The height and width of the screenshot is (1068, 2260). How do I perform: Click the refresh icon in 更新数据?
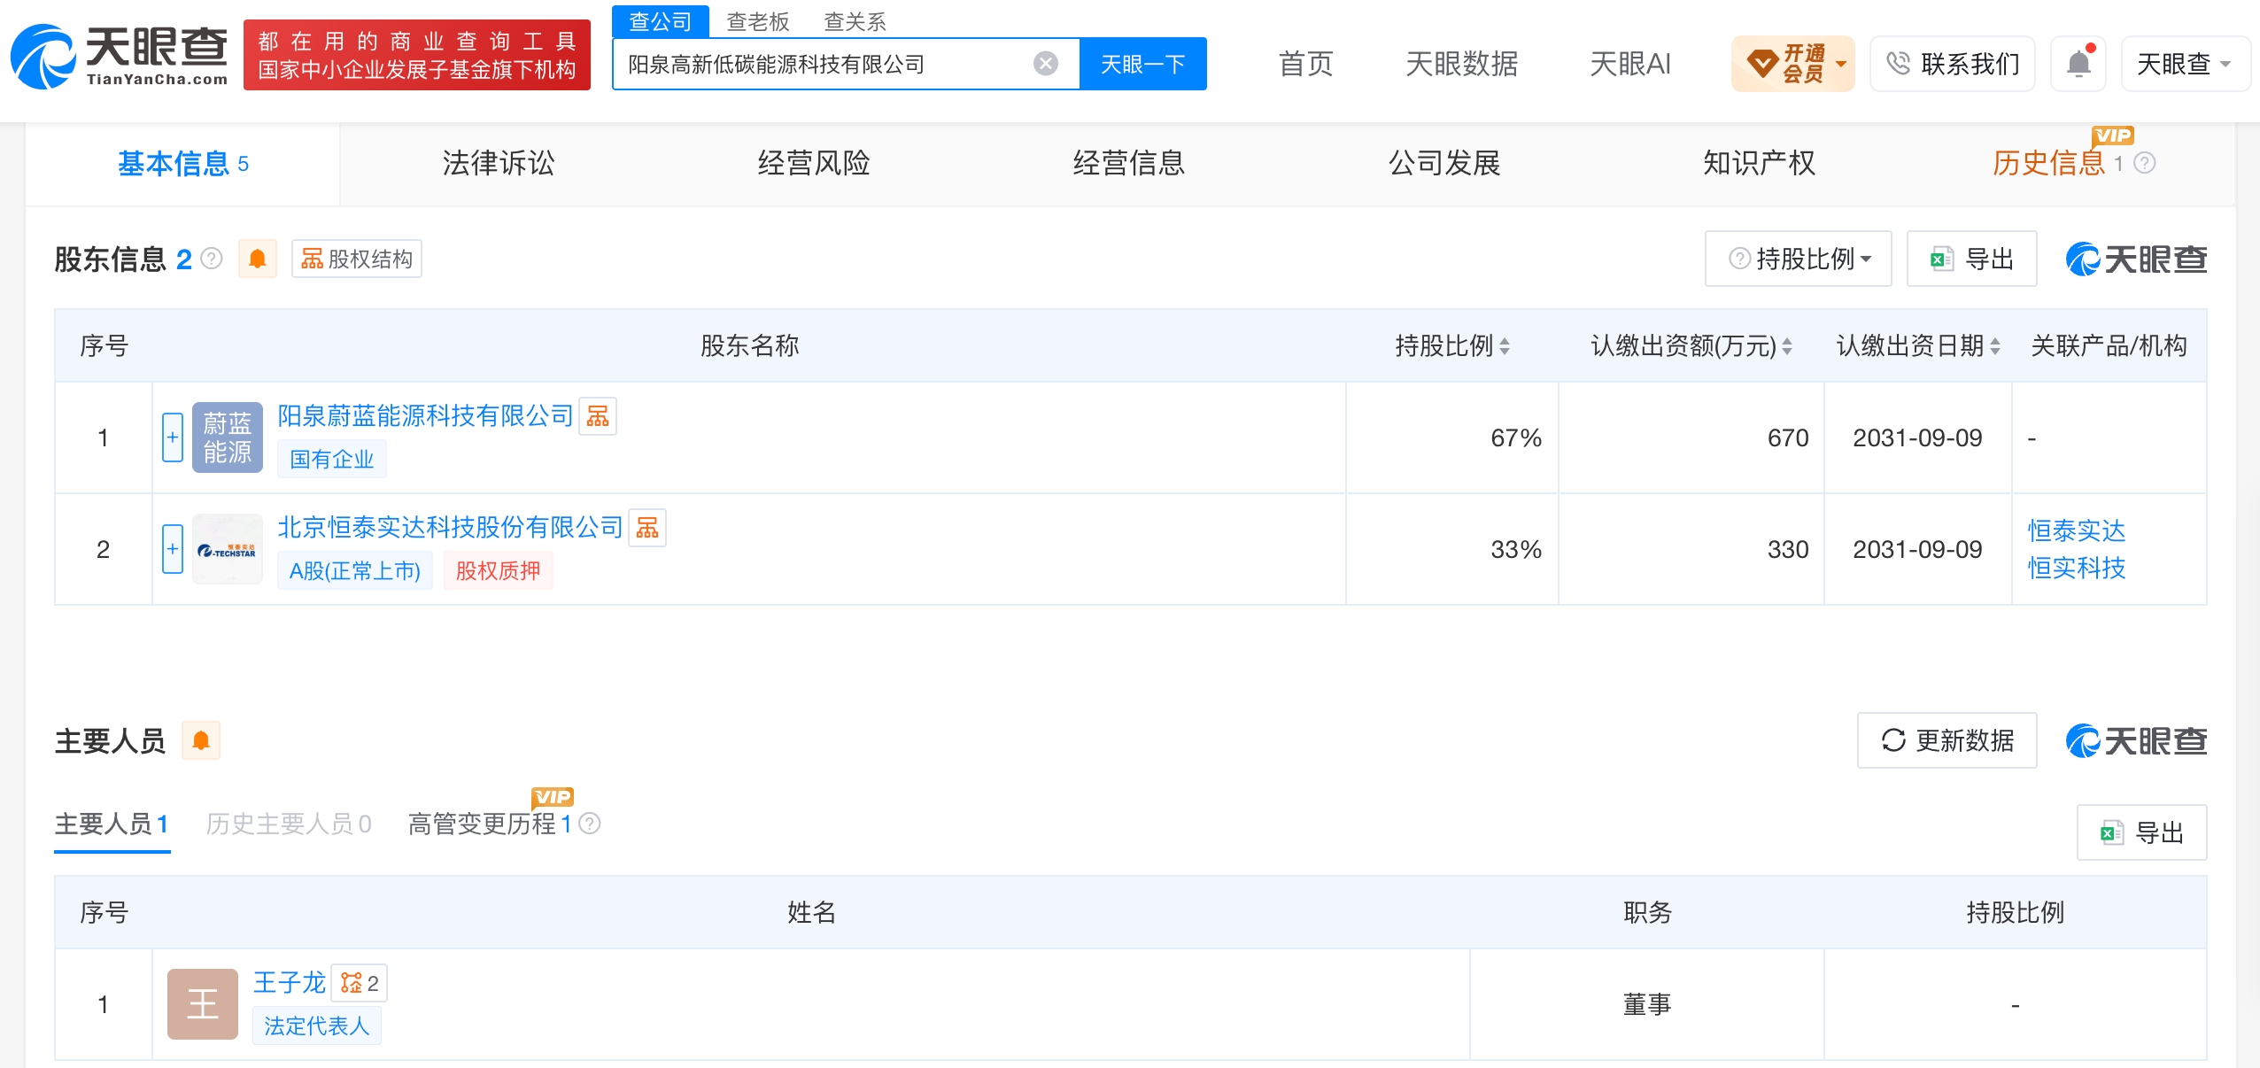[1893, 740]
